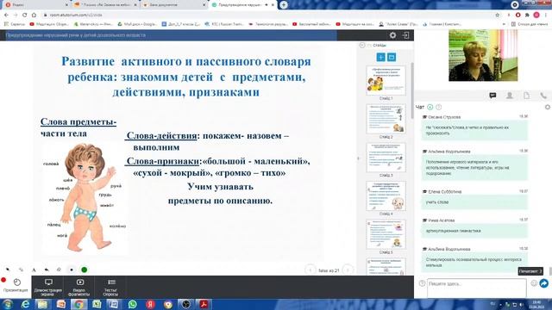
Task: Send chat message blue arrow button
Action: 544,283
